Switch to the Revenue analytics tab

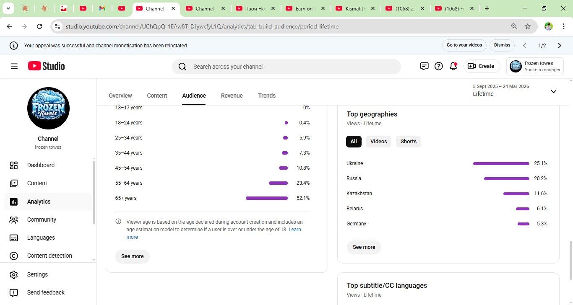pyautogui.click(x=232, y=96)
